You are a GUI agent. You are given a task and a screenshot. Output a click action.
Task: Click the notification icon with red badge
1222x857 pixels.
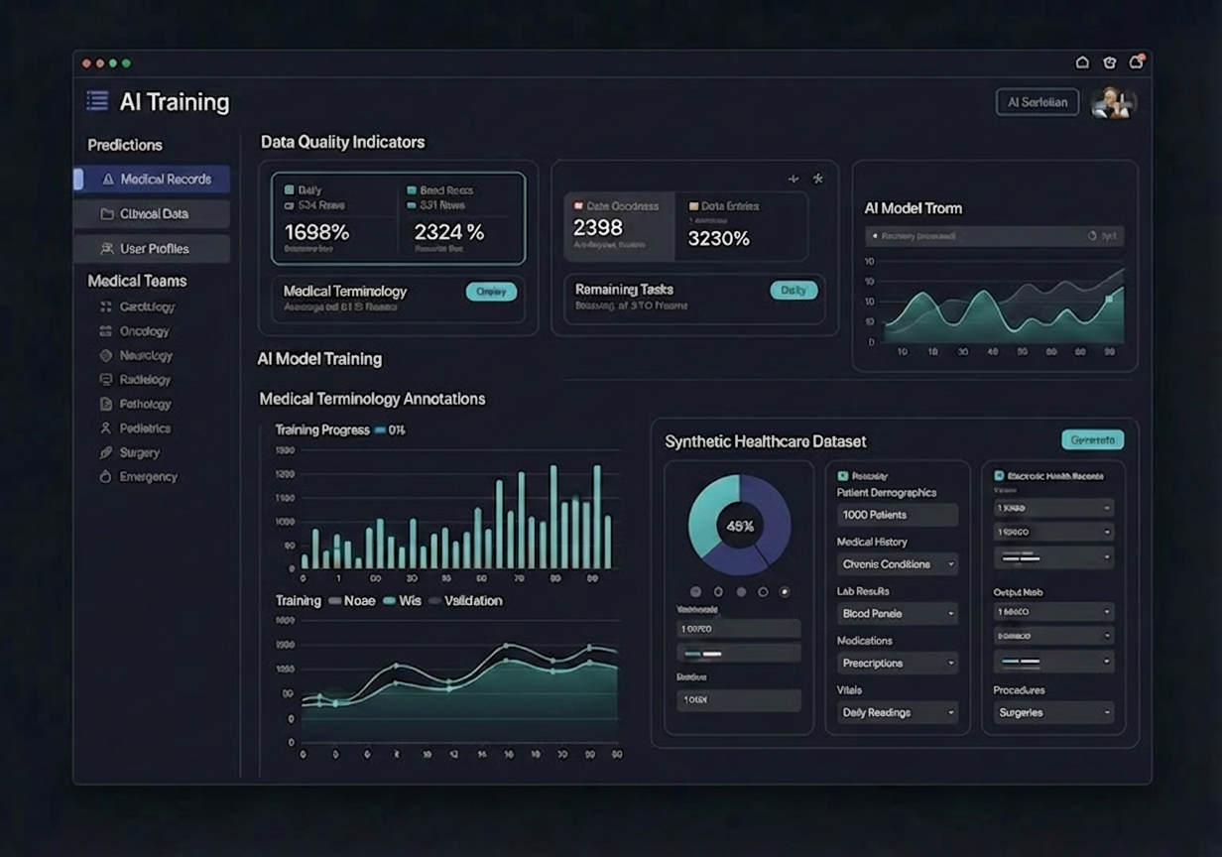(1136, 62)
